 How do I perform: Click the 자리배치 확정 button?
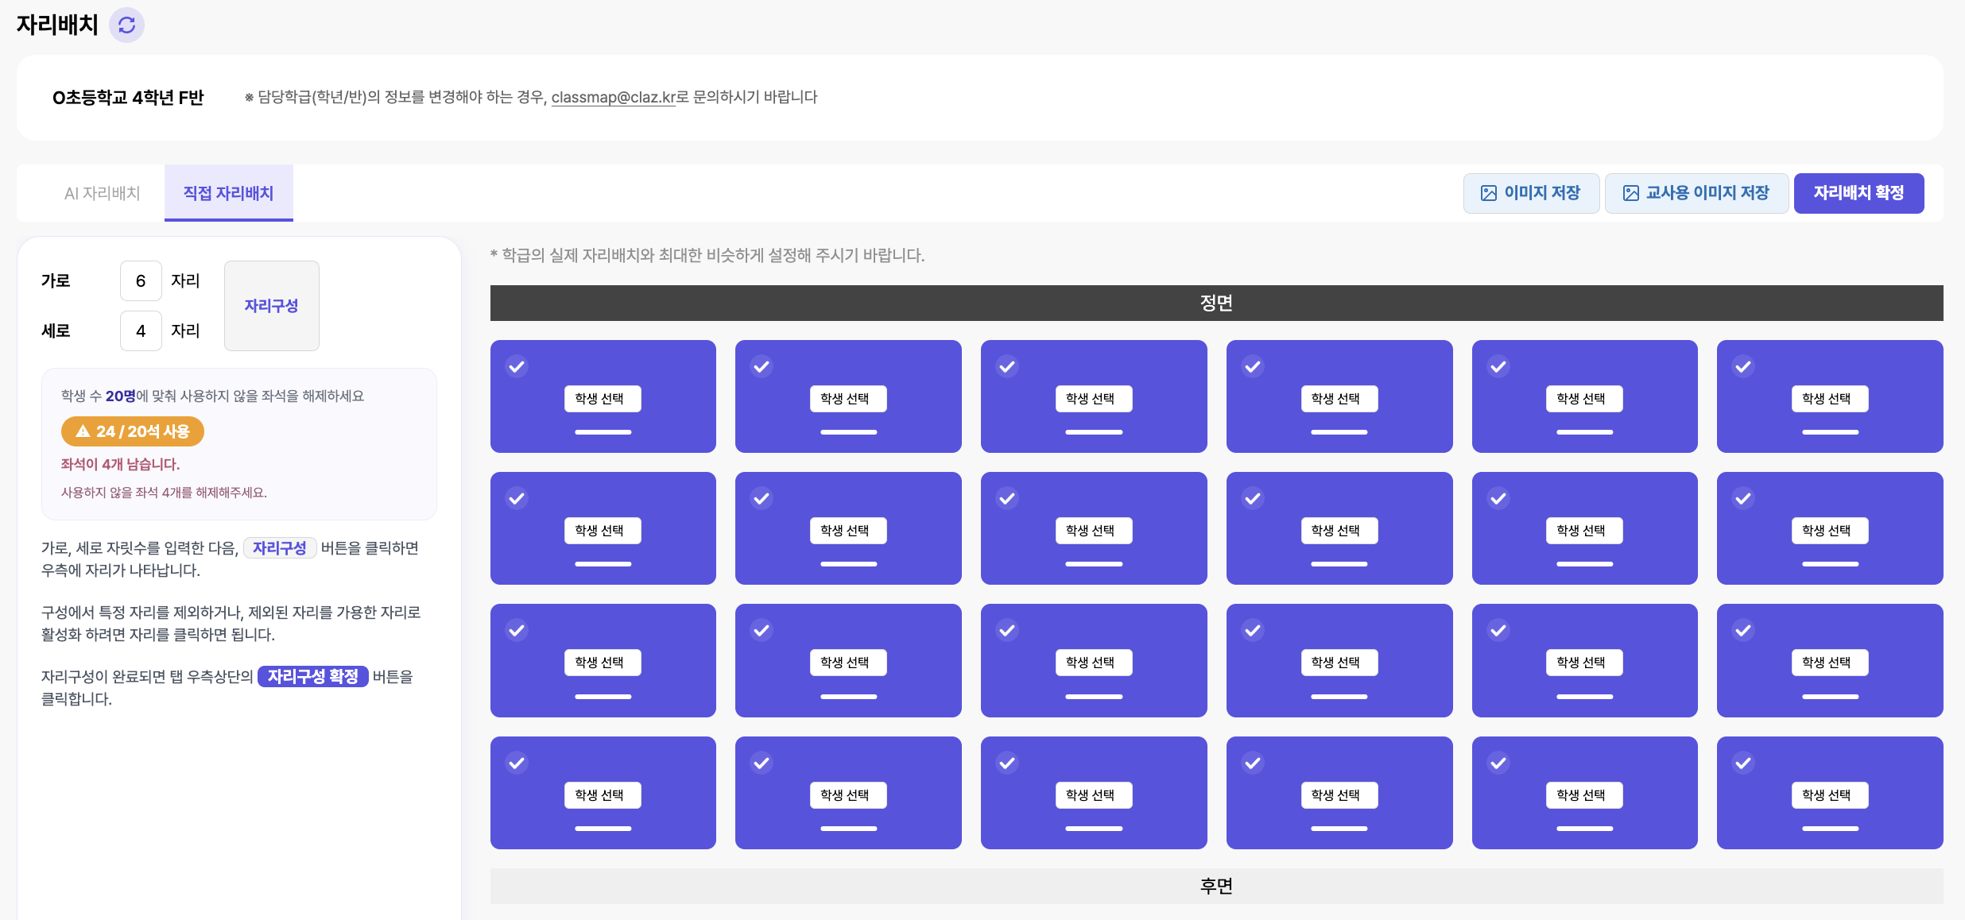pos(1858,193)
